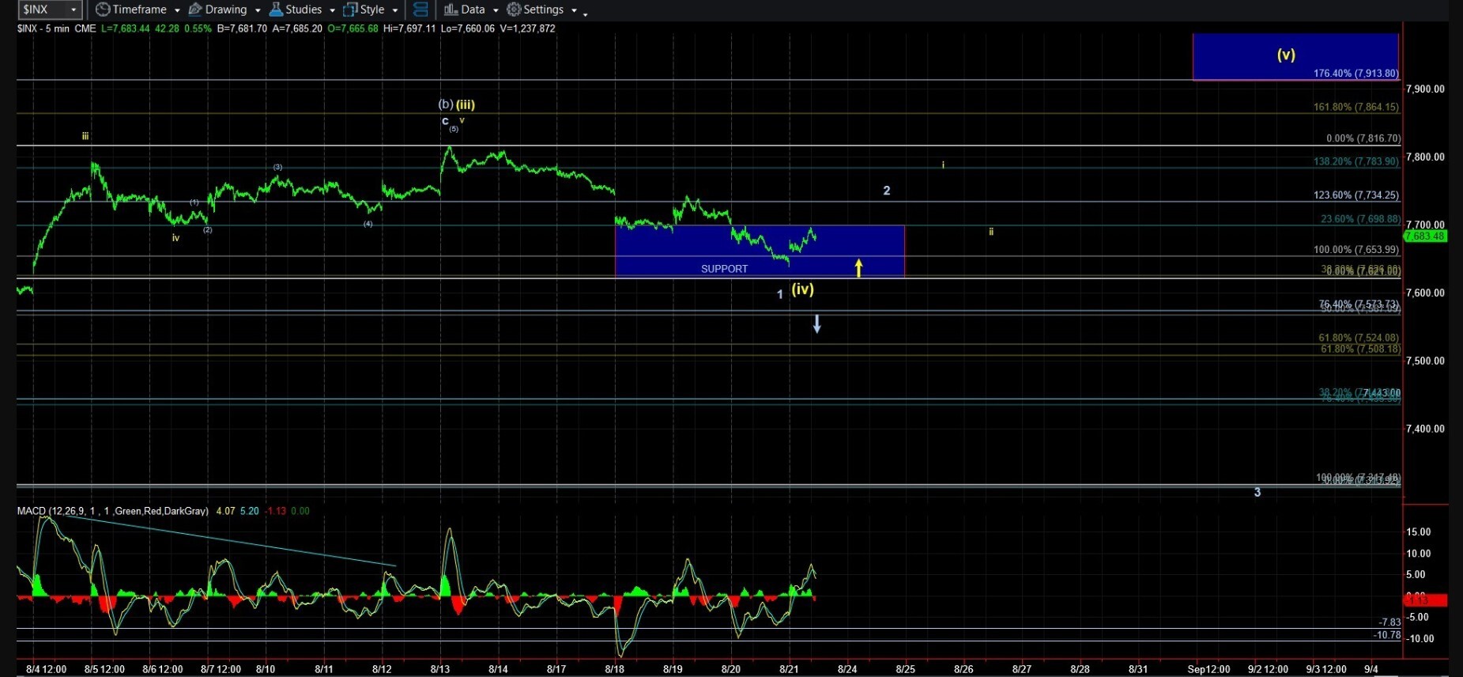1463x677 pixels.
Task: Click the '$INX - 5 min' chart title
Action: (43, 28)
